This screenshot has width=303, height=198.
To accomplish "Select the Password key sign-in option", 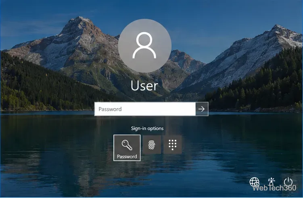I will (x=127, y=148).
